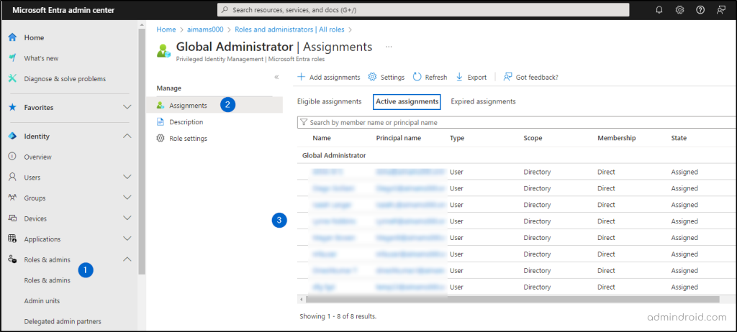The width and height of the screenshot is (737, 332).
Task: Click the Role settings gear icon
Action: [160, 139]
